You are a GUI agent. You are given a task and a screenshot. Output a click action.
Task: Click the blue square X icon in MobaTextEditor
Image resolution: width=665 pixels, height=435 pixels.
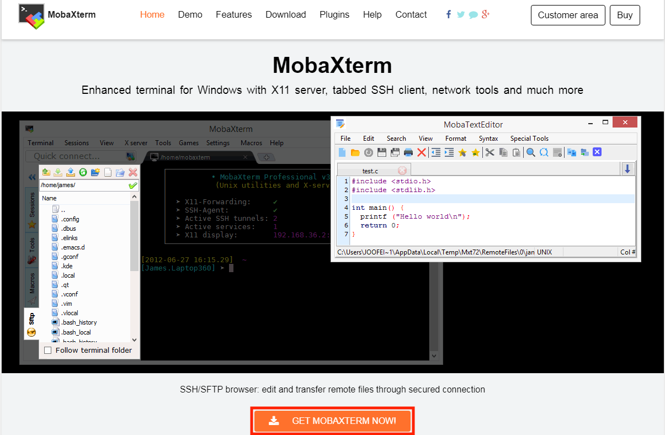click(597, 152)
